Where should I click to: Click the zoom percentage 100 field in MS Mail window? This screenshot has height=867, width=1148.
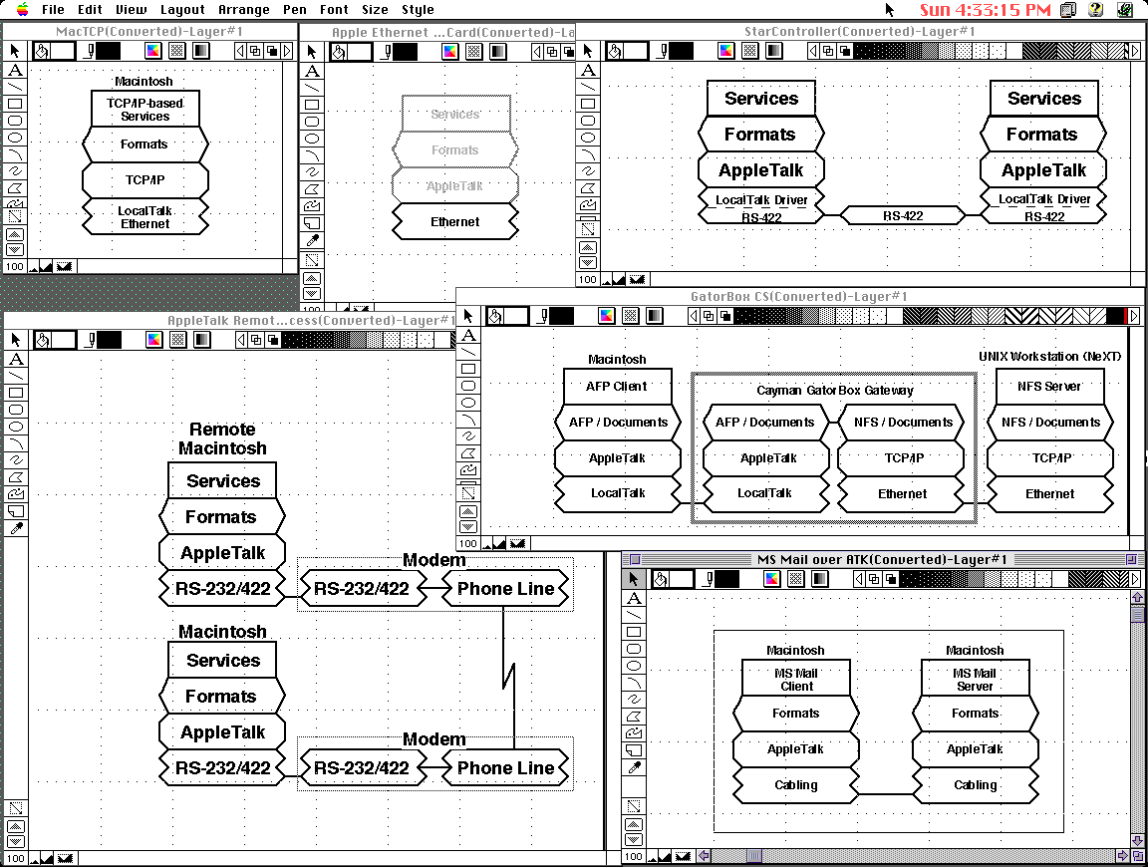[634, 856]
